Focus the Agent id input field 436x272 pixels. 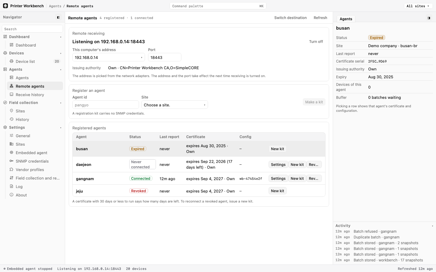105,105
